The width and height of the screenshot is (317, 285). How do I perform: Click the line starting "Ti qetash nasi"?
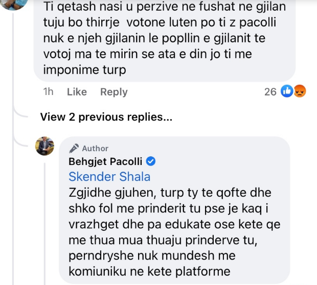164,9
